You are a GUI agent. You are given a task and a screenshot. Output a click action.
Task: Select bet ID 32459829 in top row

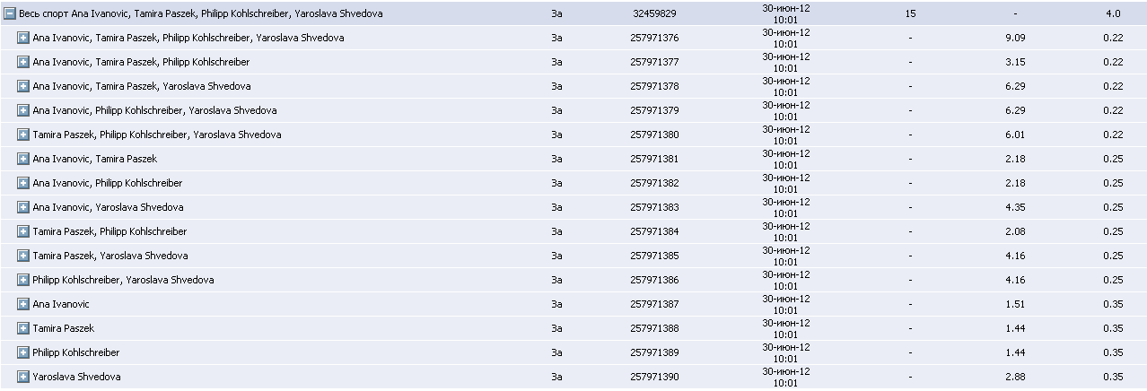pos(654,14)
